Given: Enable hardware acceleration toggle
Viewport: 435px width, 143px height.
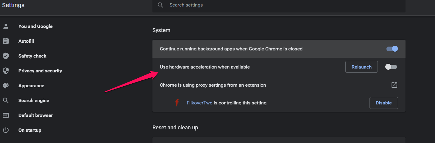Looking at the screenshot, I should click(391, 67).
